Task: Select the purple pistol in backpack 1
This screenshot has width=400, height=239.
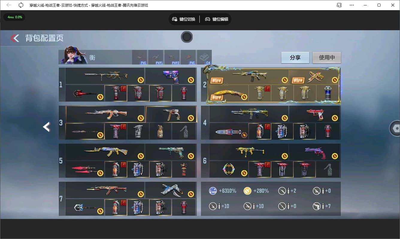Action: point(171,76)
